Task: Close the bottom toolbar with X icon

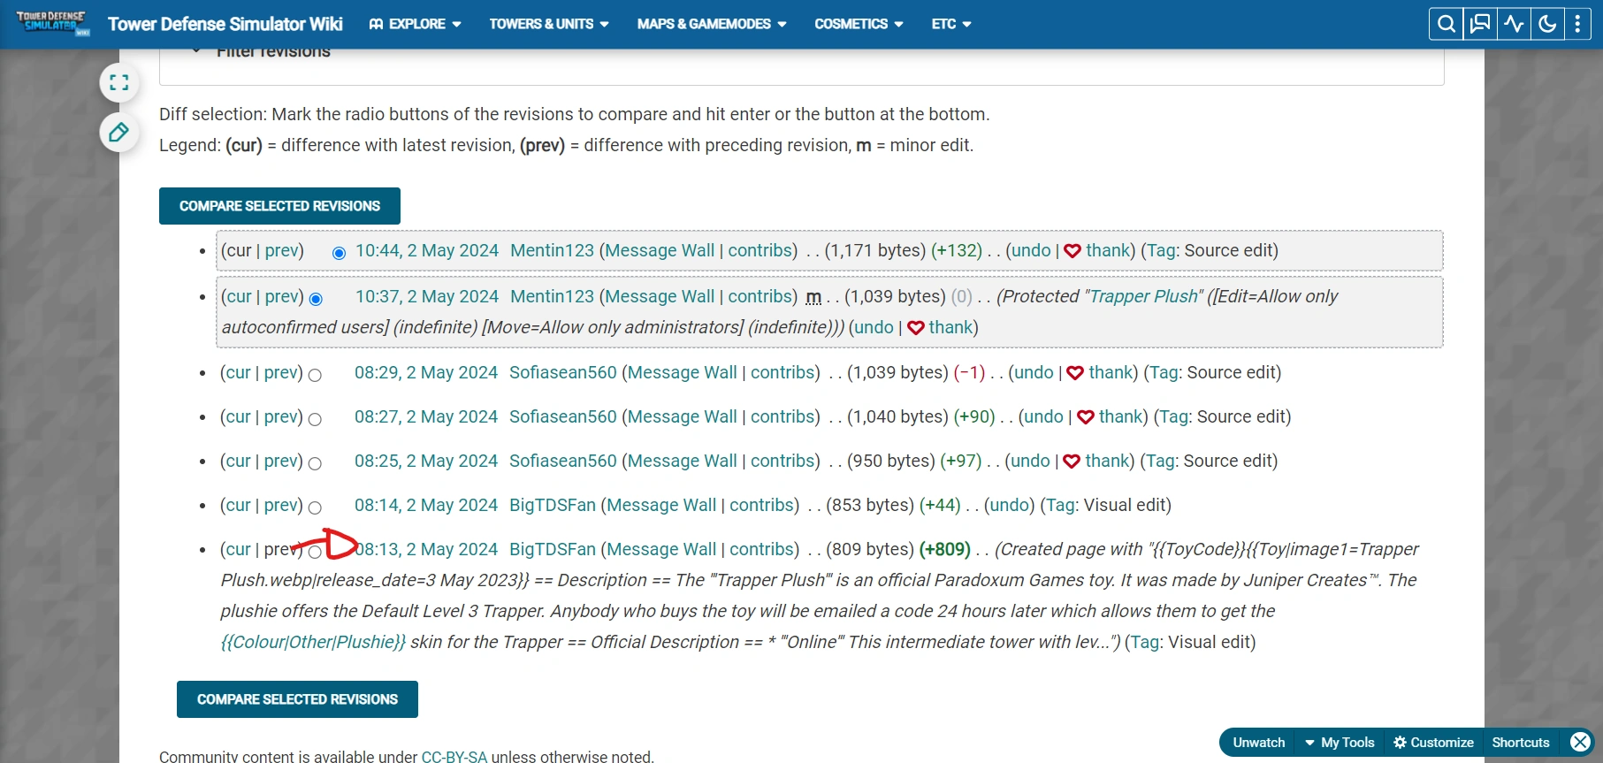Action: [1580, 743]
